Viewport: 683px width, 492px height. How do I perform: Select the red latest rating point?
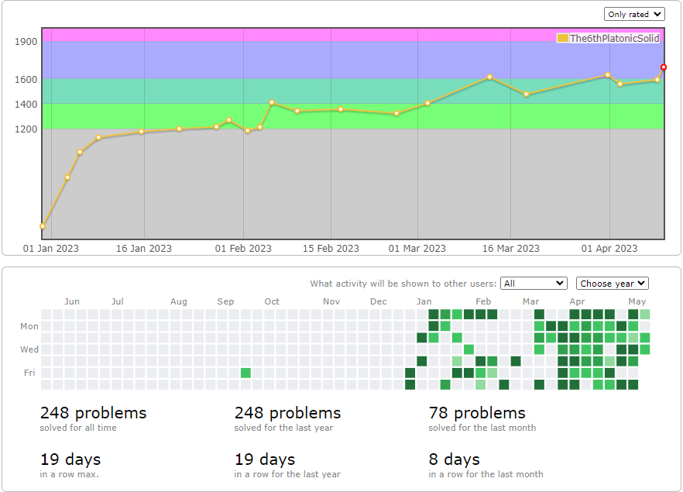point(664,67)
